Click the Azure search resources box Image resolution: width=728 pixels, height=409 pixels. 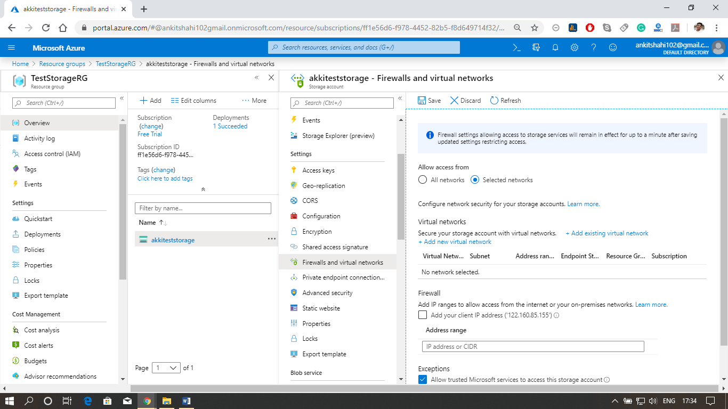363,47
